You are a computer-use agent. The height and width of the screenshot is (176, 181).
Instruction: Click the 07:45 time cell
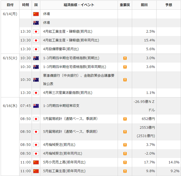[x=25, y=106]
